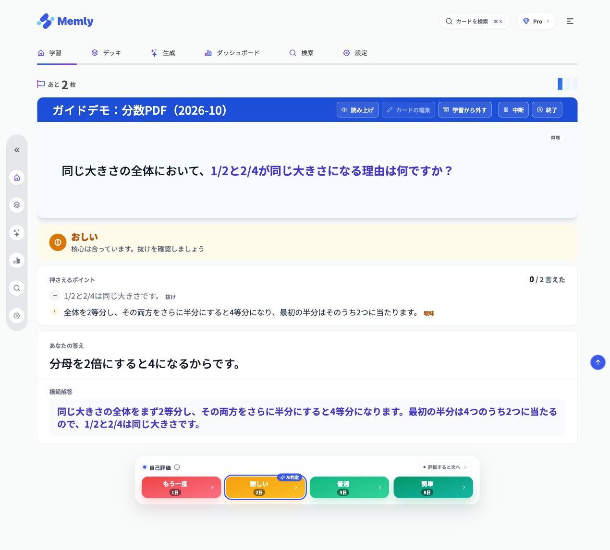Screen dimensions: 610x550
Task: Click the sidebar magnifier search icon
Action: click(x=17, y=288)
